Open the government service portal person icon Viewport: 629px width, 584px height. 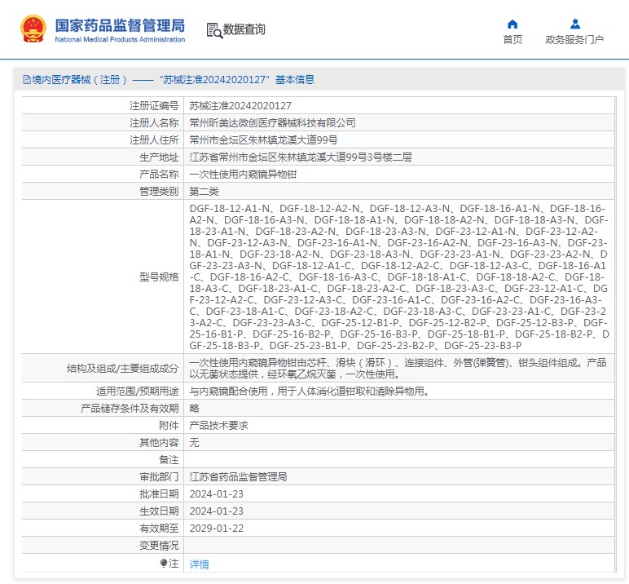coord(575,24)
